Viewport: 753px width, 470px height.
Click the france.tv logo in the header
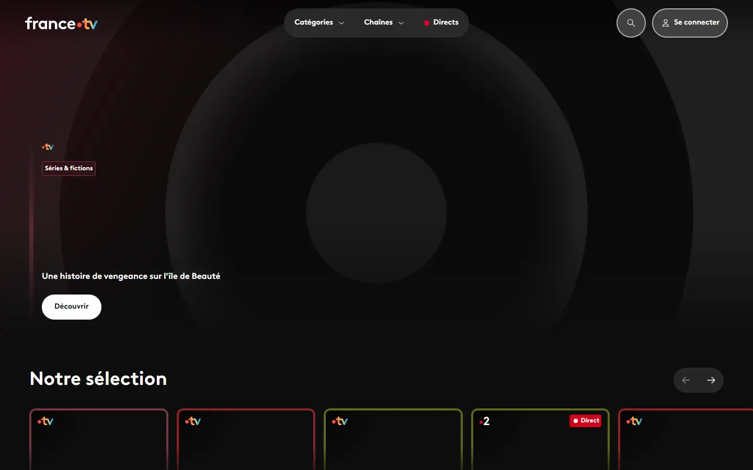(x=61, y=23)
